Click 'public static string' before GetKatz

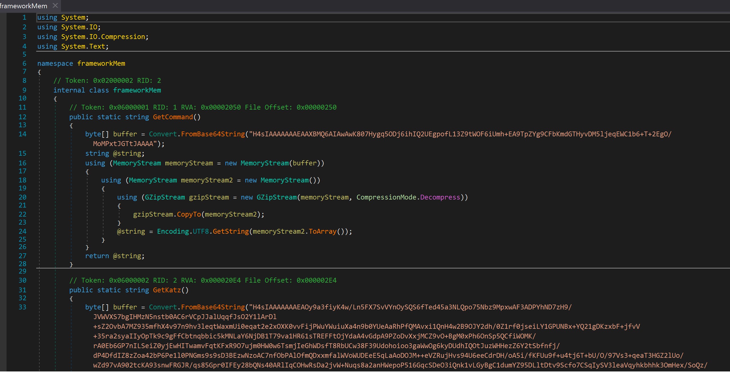click(x=109, y=290)
